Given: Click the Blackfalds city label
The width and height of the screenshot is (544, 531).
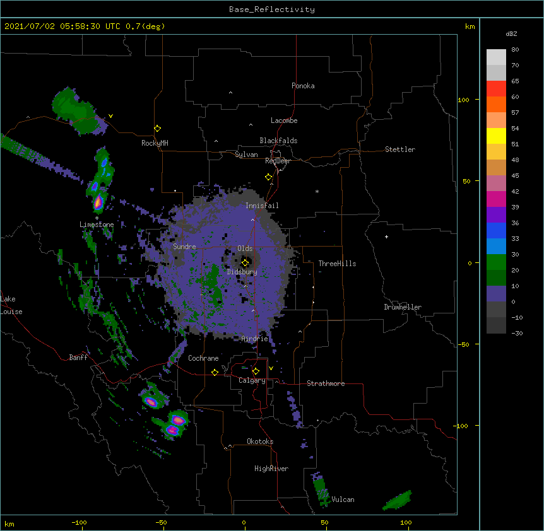Looking at the screenshot, I should pos(278,141).
